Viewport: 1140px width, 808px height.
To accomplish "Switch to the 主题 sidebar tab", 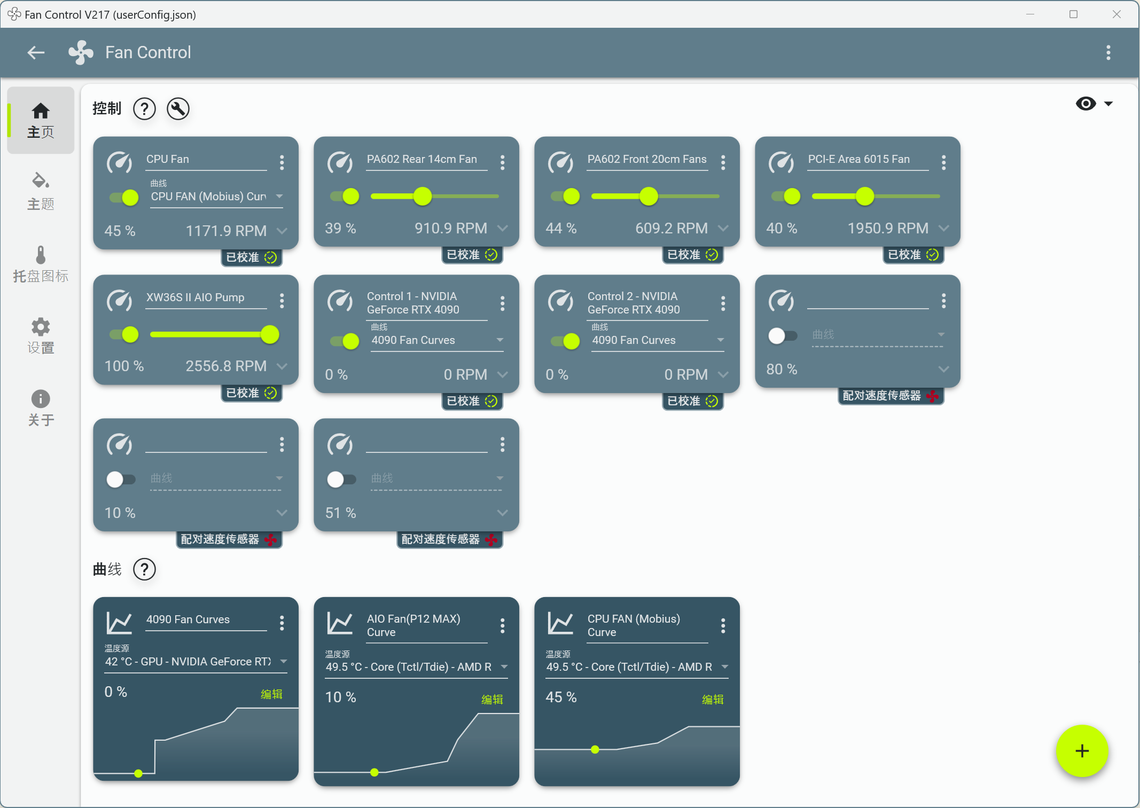I will click(x=41, y=192).
